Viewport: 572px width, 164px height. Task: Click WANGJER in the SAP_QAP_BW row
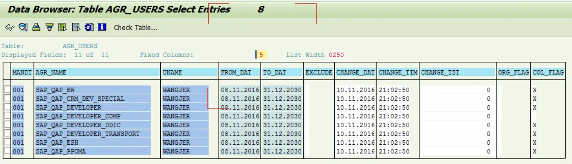[185, 90]
